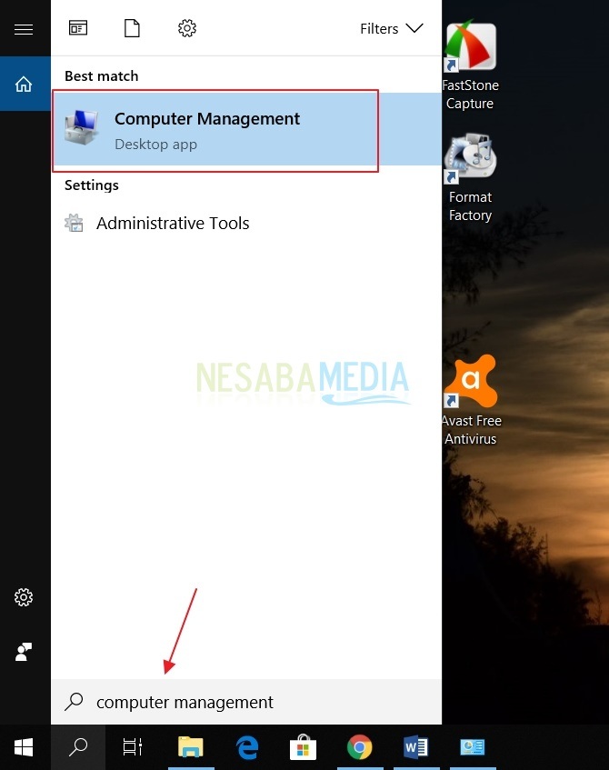The image size is (609, 770).
Task: Filter search results by Settings gear icon
Action: (187, 28)
